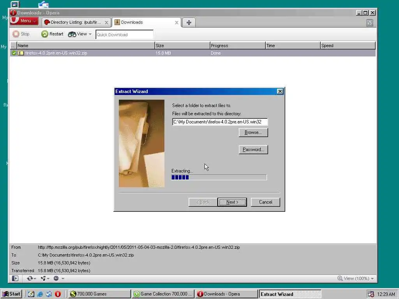Click the To path text in details
This screenshot has width=399, height=299.
(86, 255)
